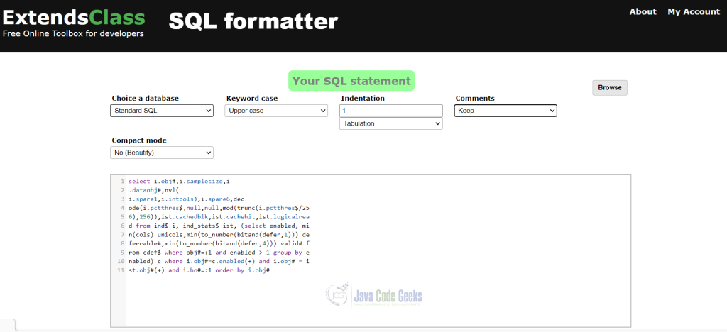Open the Comments dropdown set to Keep
The height and width of the screenshot is (332, 727).
click(x=505, y=111)
